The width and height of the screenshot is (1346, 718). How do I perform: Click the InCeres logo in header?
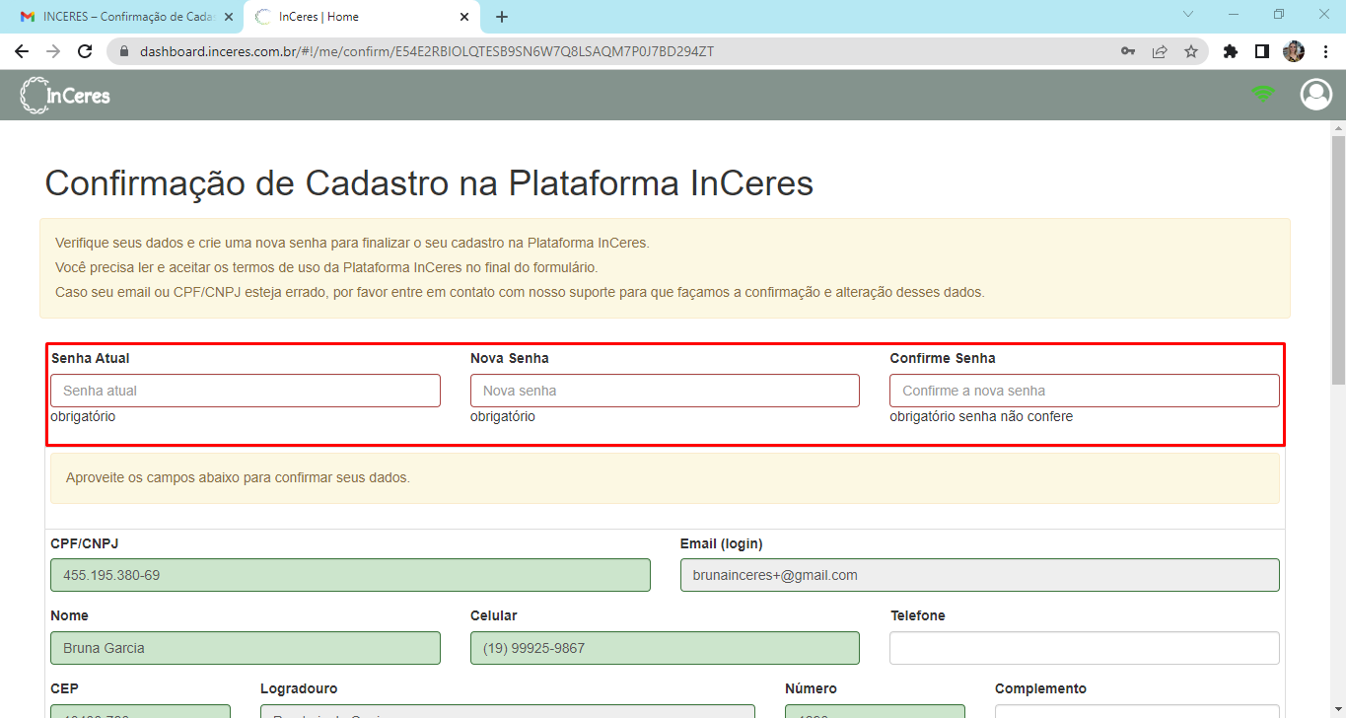point(65,95)
